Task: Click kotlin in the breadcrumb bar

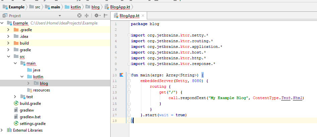Action: point(73,7)
